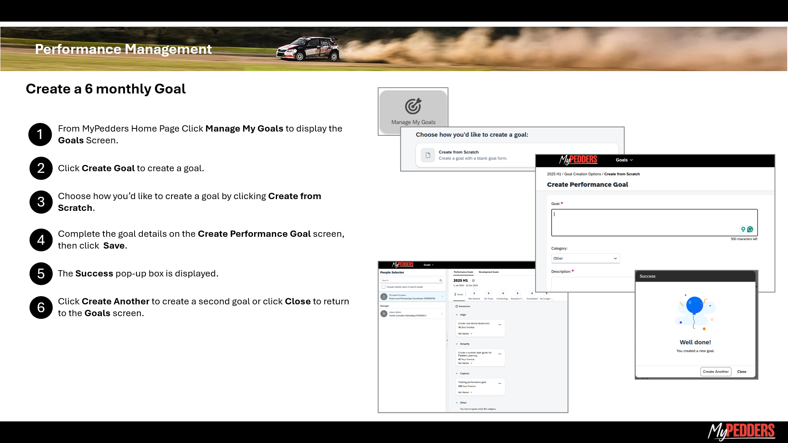This screenshot has width=788, height=443.
Task: Collapse the Align goal category
Action: point(457,315)
